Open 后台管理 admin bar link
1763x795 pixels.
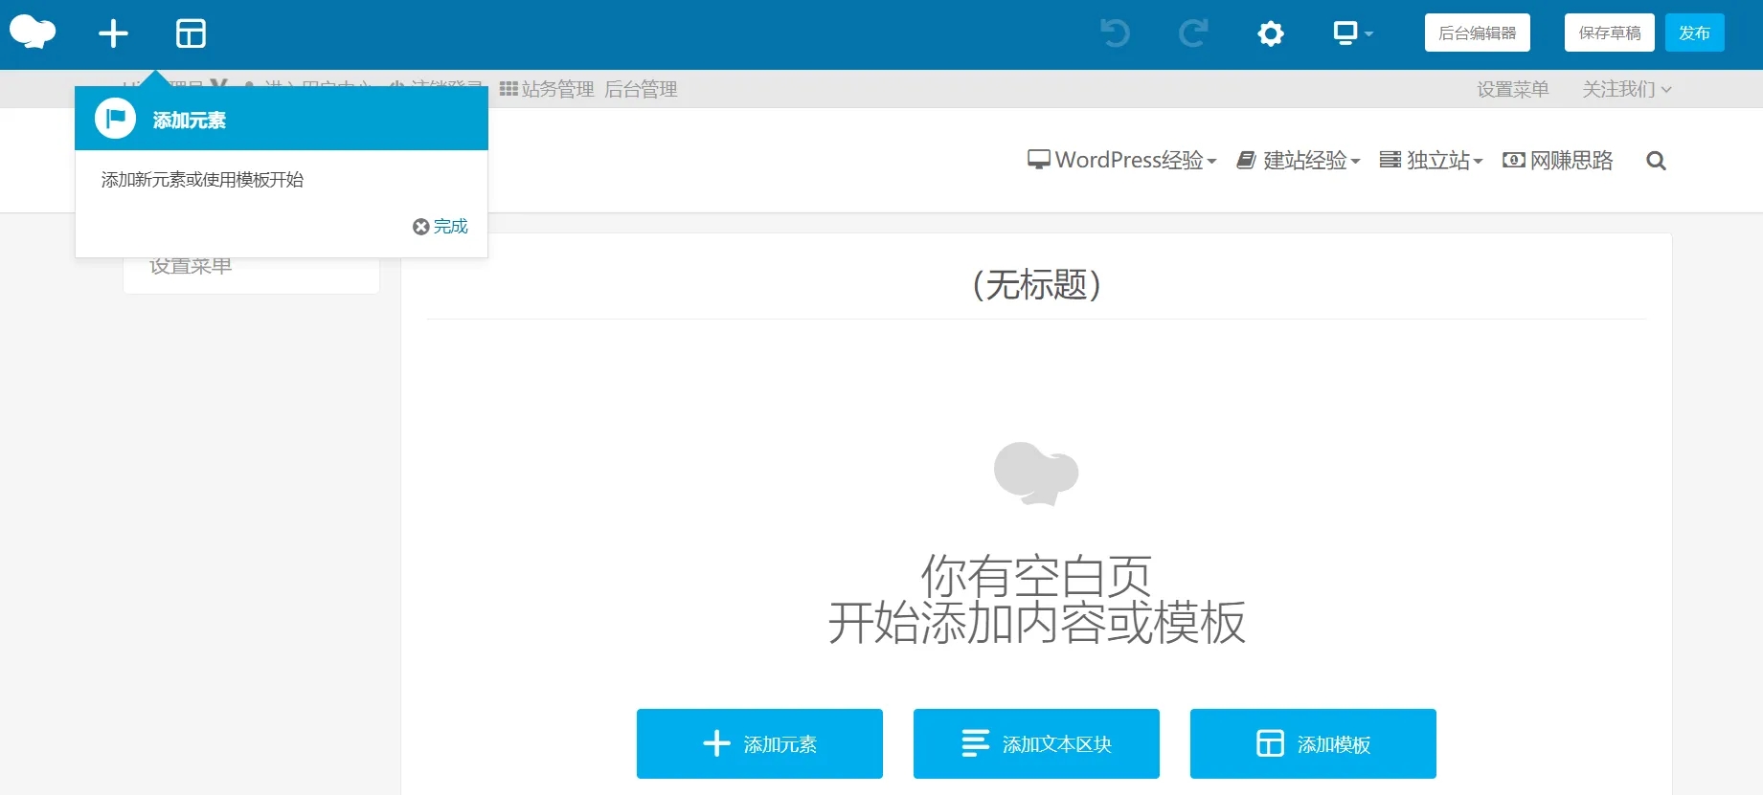(x=641, y=89)
